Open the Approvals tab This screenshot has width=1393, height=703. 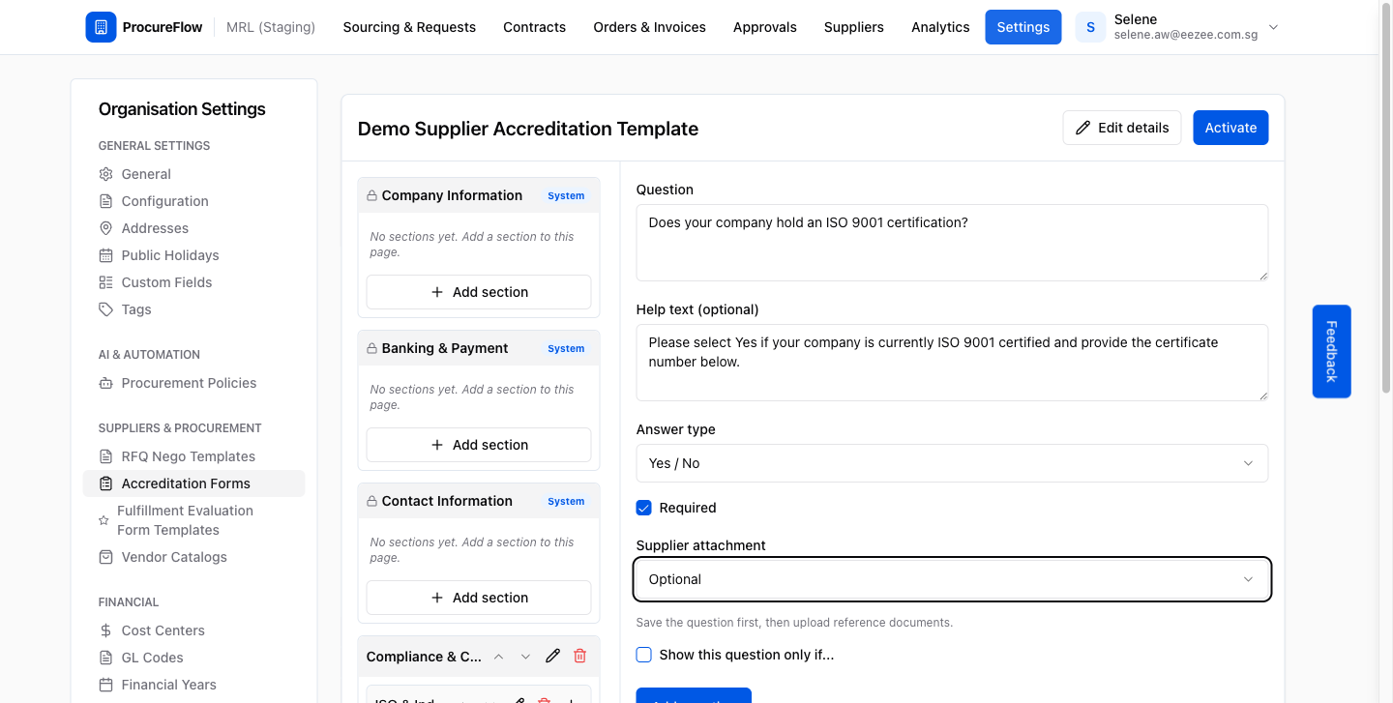(x=764, y=27)
